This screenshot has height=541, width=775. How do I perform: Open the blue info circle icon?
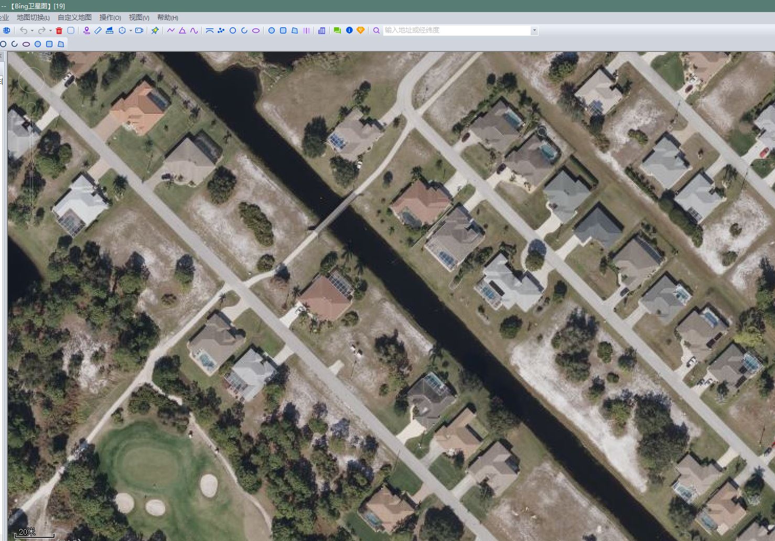(349, 31)
